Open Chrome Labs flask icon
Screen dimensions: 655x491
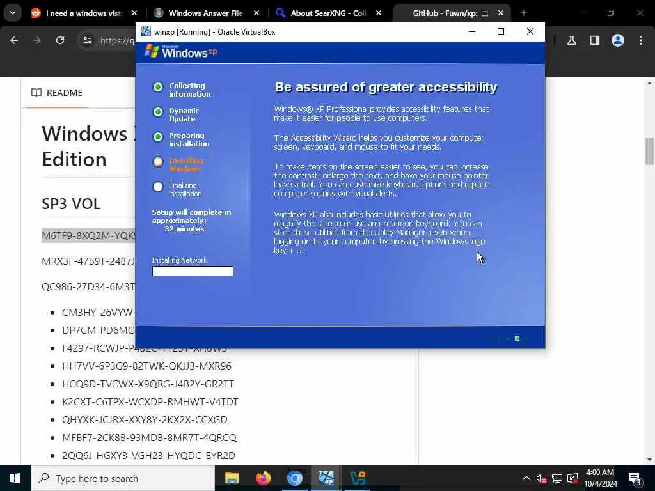click(572, 40)
